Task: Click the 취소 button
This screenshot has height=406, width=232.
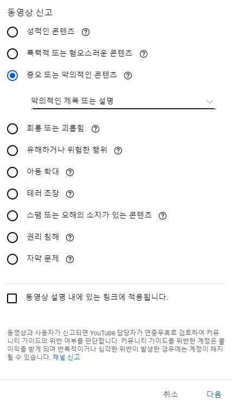Action: click(x=171, y=395)
